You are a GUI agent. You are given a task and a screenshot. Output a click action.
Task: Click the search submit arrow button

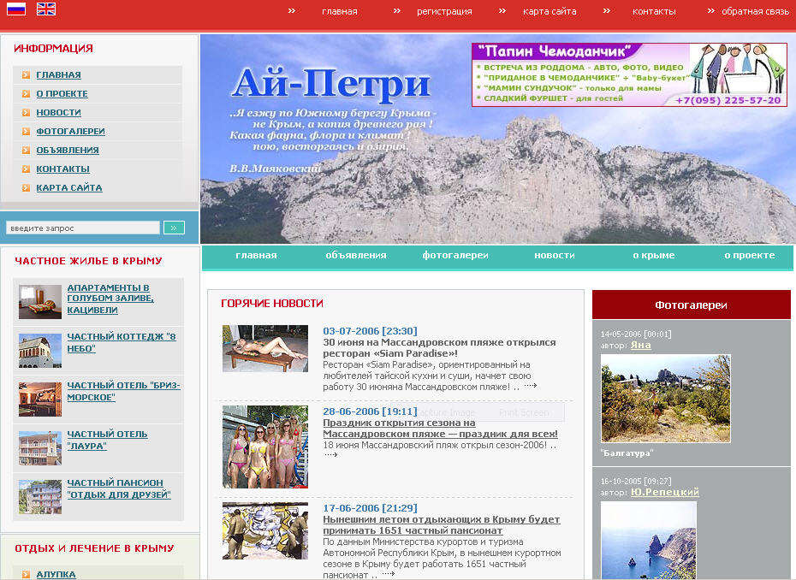[174, 227]
